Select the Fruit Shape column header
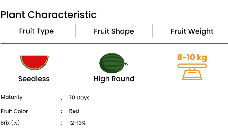Image resolution: width=228 pixels, height=139 pixels. point(114,31)
